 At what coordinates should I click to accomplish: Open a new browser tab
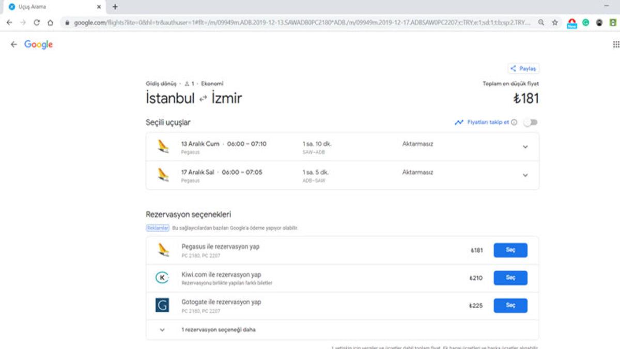tap(115, 7)
